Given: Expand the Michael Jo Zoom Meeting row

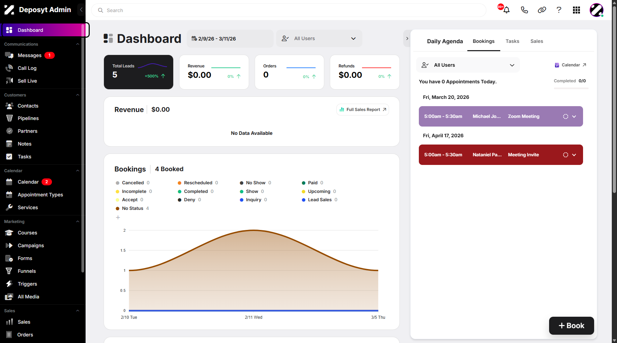Looking at the screenshot, I should (x=574, y=117).
